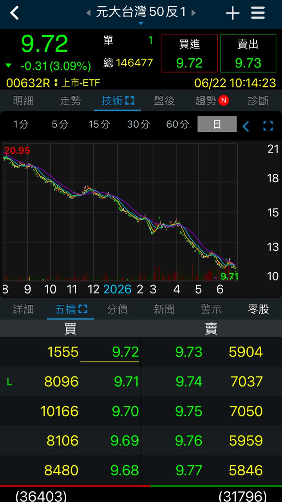Tap ask price 9.73 in order book
This screenshot has width=282, height=502.
pyautogui.click(x=189, y=352)
